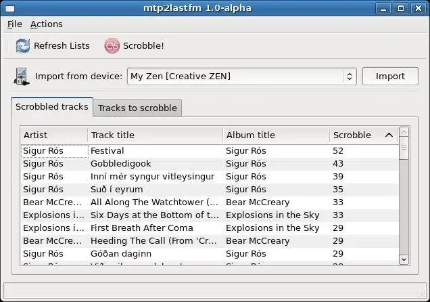Sort by the Scrobble column arrow
430x302 pixels.
(x=389, y=135)
